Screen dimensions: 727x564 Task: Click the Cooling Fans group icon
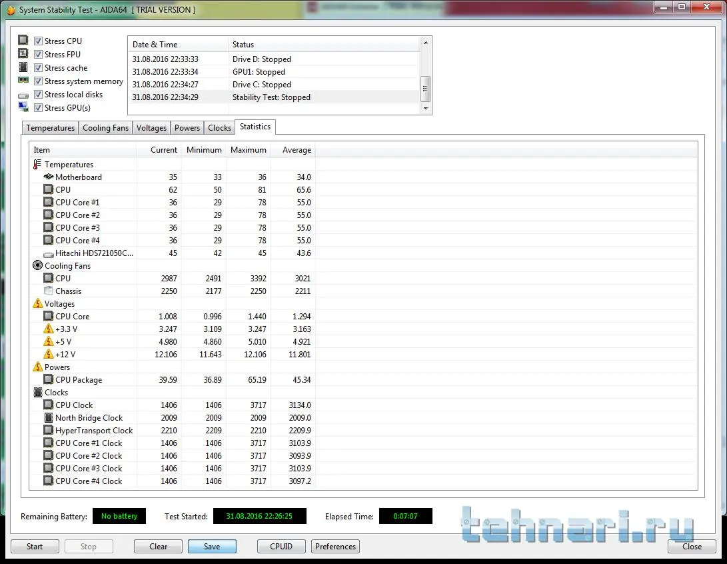[x=37, y=266]
